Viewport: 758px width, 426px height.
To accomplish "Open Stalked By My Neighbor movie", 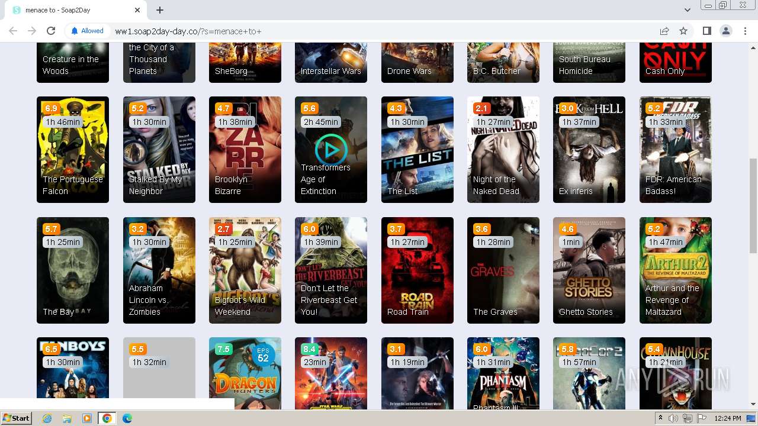I will [159, 150].
